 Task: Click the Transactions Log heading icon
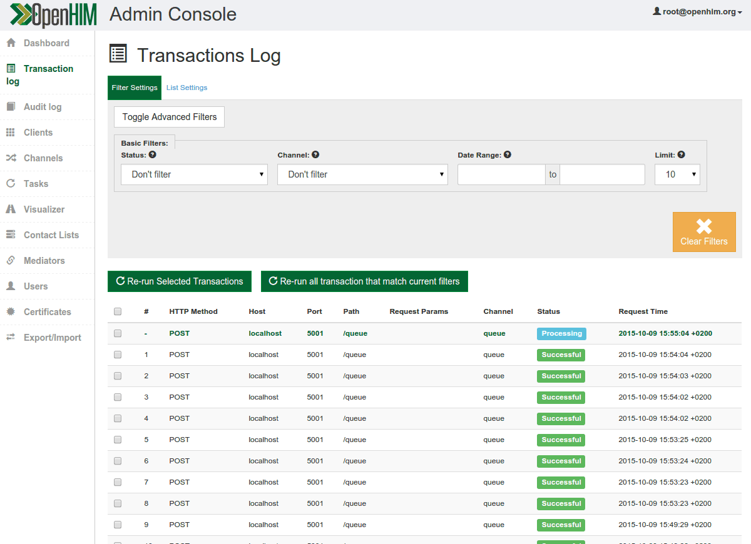tap(118, 54)
